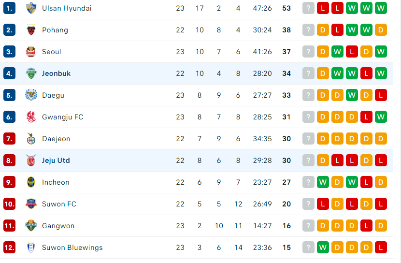Viewport: 401px width, 263px height.
Task: Click Ulsan Hyundai's upcoming match question mark
Action: click(x=308, y=8)
